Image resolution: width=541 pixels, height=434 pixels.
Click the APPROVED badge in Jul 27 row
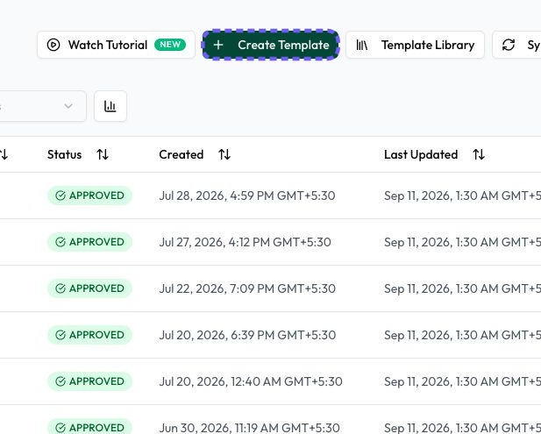pyautogui.click(x=89, y=242)
